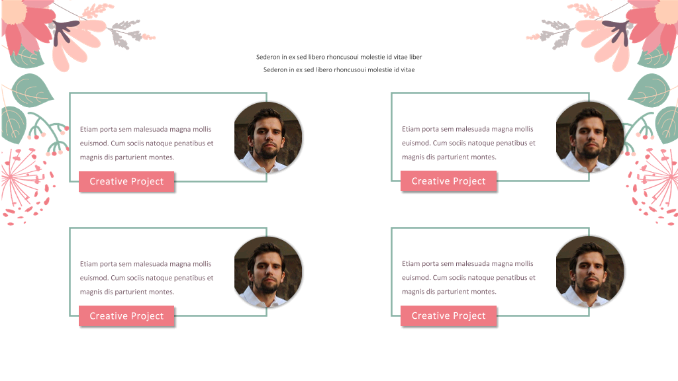Viewport: 678px width, 381px height.
Task: Select the 'Etiam porta sem' paragraph in upper-right card
Action: click(x=469, y=143)
